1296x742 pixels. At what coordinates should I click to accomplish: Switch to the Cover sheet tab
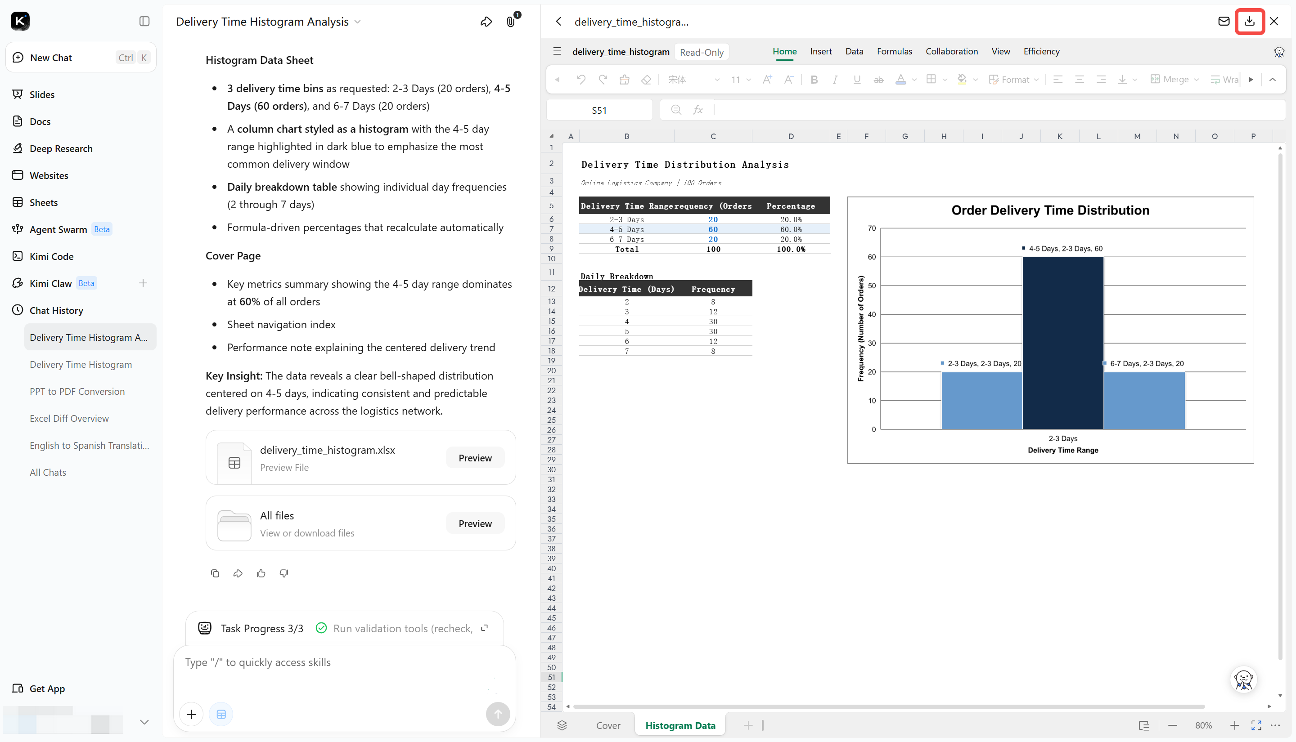(x=607, y=725)
